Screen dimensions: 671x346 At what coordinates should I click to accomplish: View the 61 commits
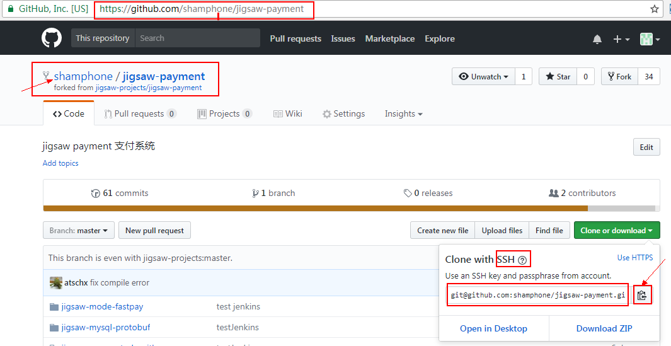tap(120, 193)
